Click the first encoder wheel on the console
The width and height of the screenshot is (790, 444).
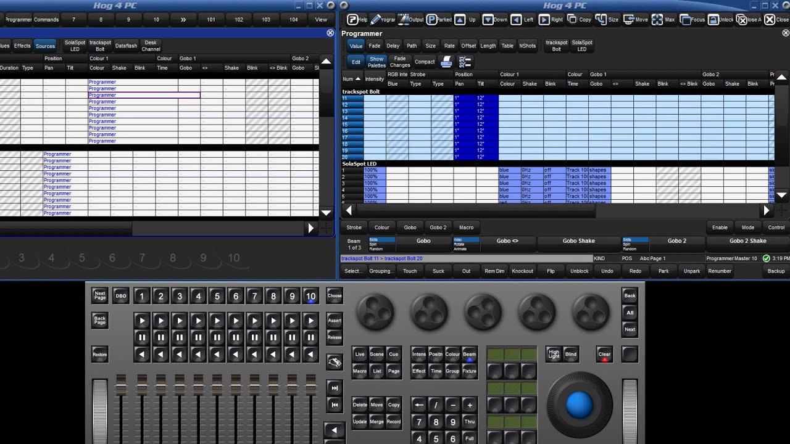375,311
